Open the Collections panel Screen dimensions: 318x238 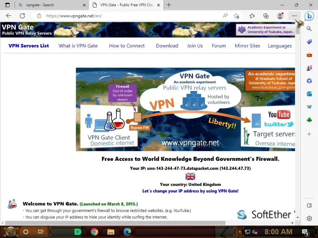coord(266,16)
